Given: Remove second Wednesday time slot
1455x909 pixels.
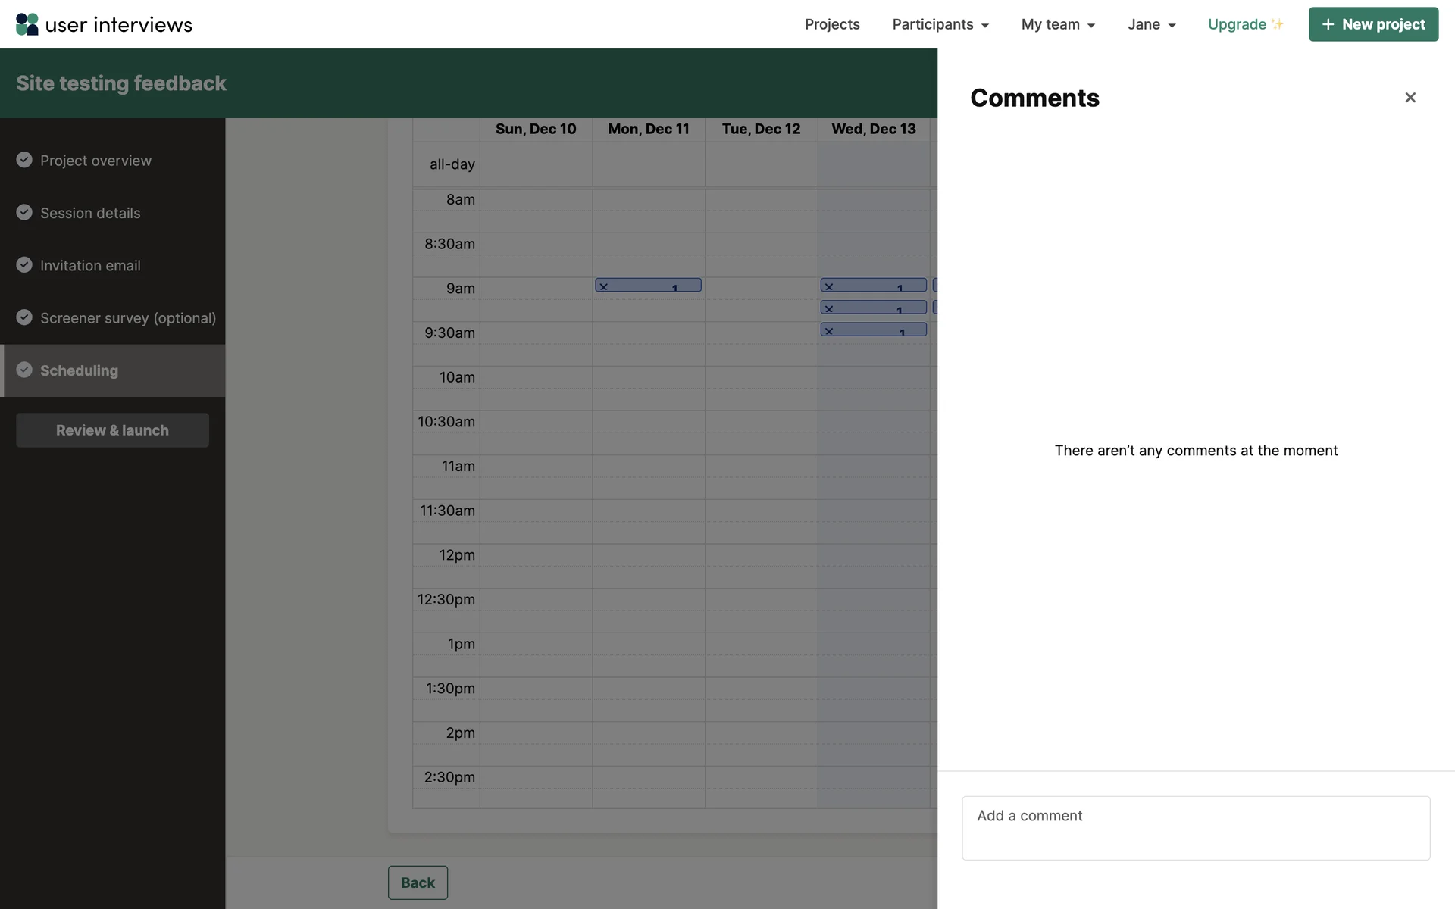Looking at the screenshot, I should [x=829, y=308].
